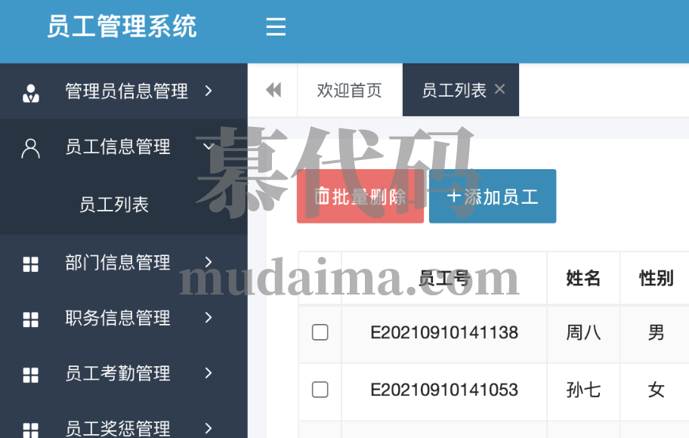Click the double-left arrow tab scroll icon
Viewport: 689px width, 438px height.
tap(273, 91)
